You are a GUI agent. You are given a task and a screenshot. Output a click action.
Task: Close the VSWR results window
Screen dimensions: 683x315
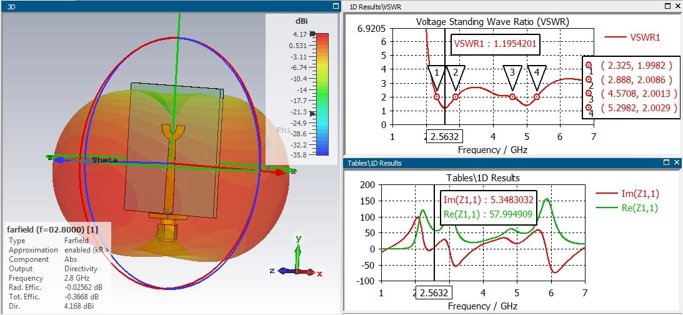point(677,6)
